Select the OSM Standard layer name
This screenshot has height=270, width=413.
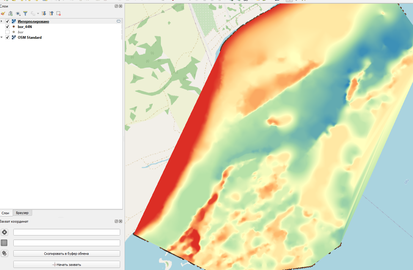coord(30,38)
